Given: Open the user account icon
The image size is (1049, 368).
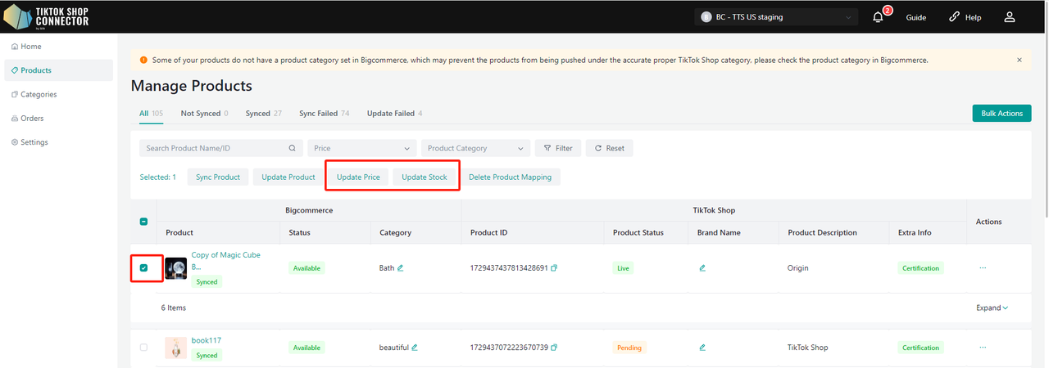Looking at the screenshot, I should (x=1010, y=17).
